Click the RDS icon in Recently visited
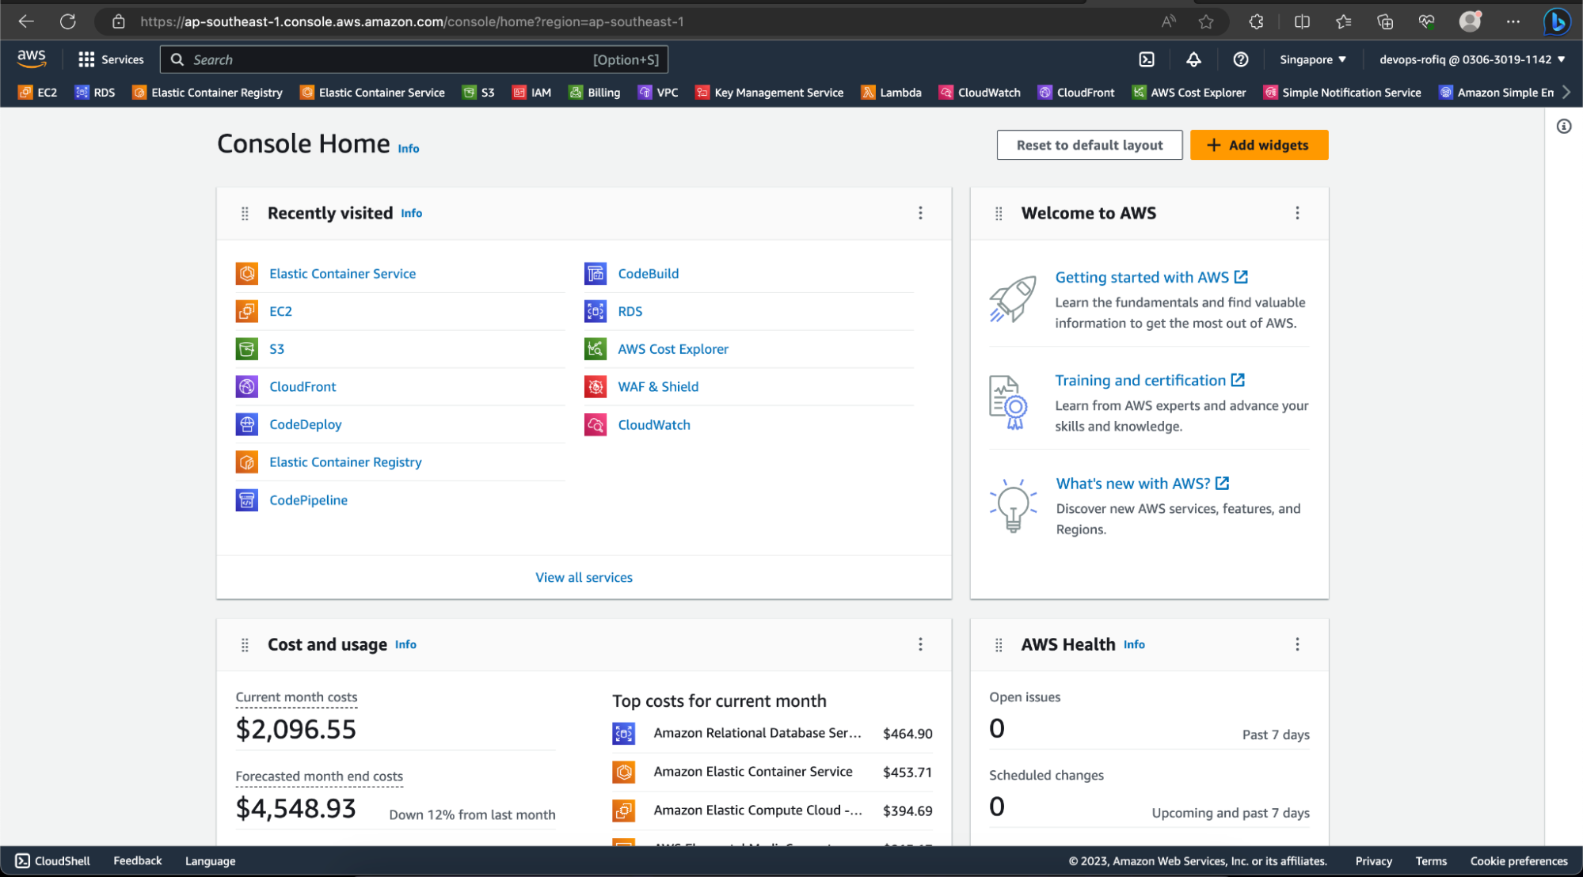Viewport: 1583px width, 877px height. pos(596,311)
